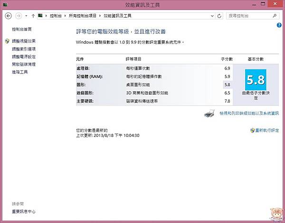Image resolution: width=285 pixels, height=223 pixels.
Task: Select the 圖形 row label
Action: click(x=81, y=85)
